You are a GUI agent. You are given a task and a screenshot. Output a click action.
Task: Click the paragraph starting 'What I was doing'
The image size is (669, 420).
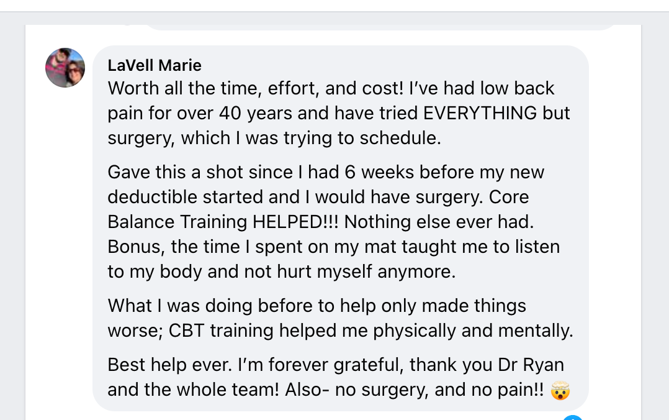coord(340,318)
